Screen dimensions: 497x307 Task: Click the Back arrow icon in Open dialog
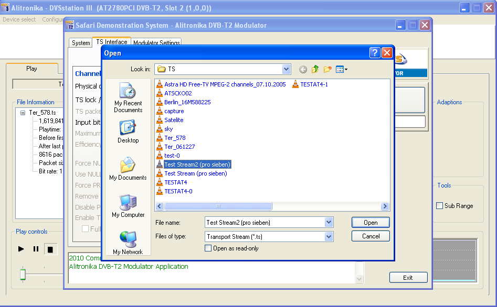pyautogui.click(x=303, y=69)
